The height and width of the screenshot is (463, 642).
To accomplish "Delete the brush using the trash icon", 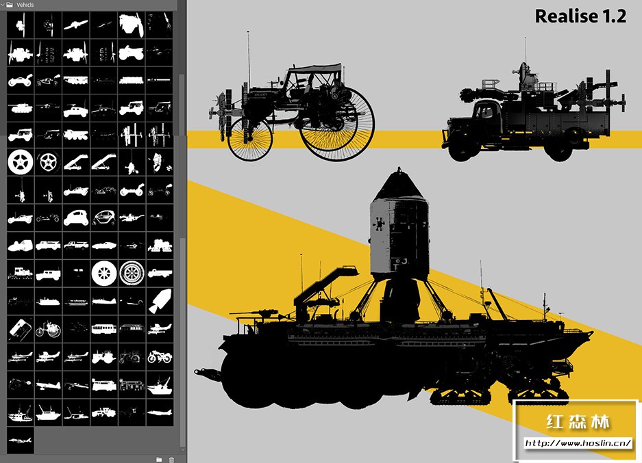I will pos(171,460).
